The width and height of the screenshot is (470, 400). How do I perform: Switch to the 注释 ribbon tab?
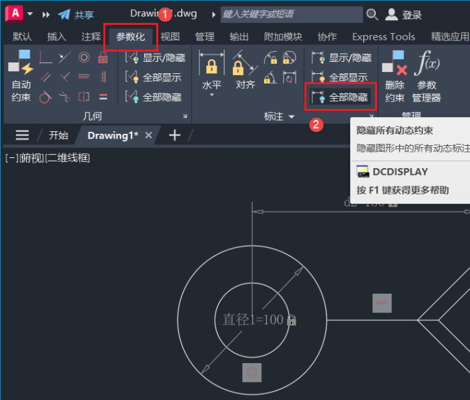tap(91, 36)
